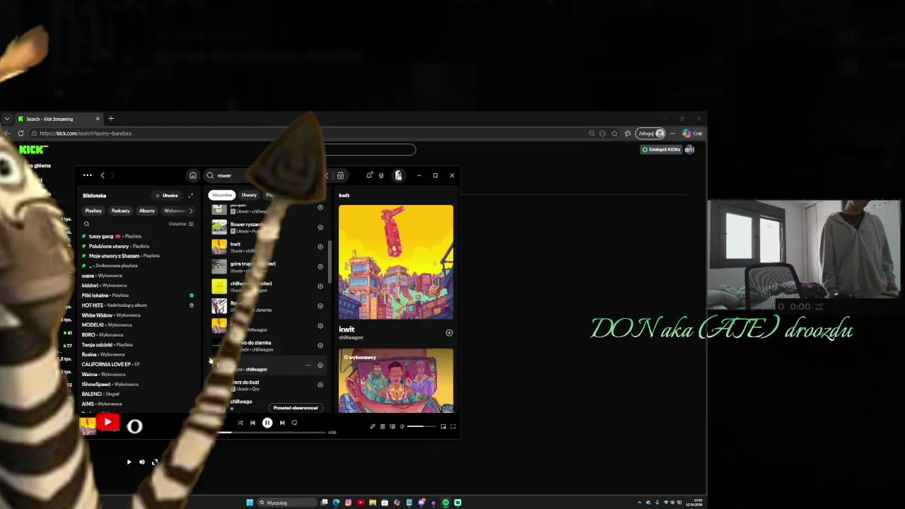Open the O wykonawcy artist card

[x=396, y=381]
